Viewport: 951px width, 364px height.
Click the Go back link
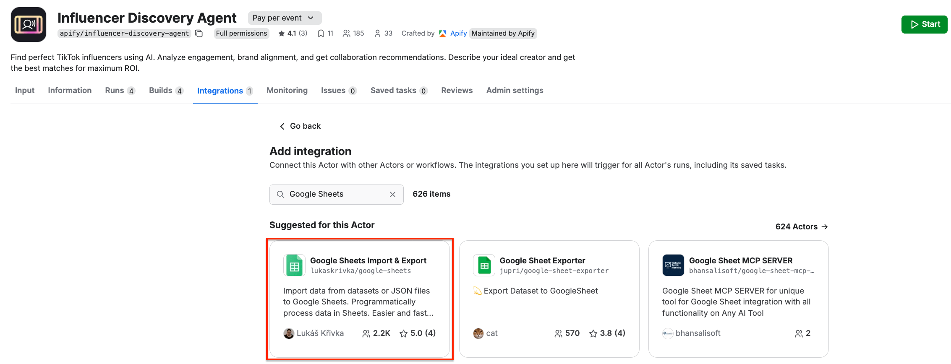300,126
